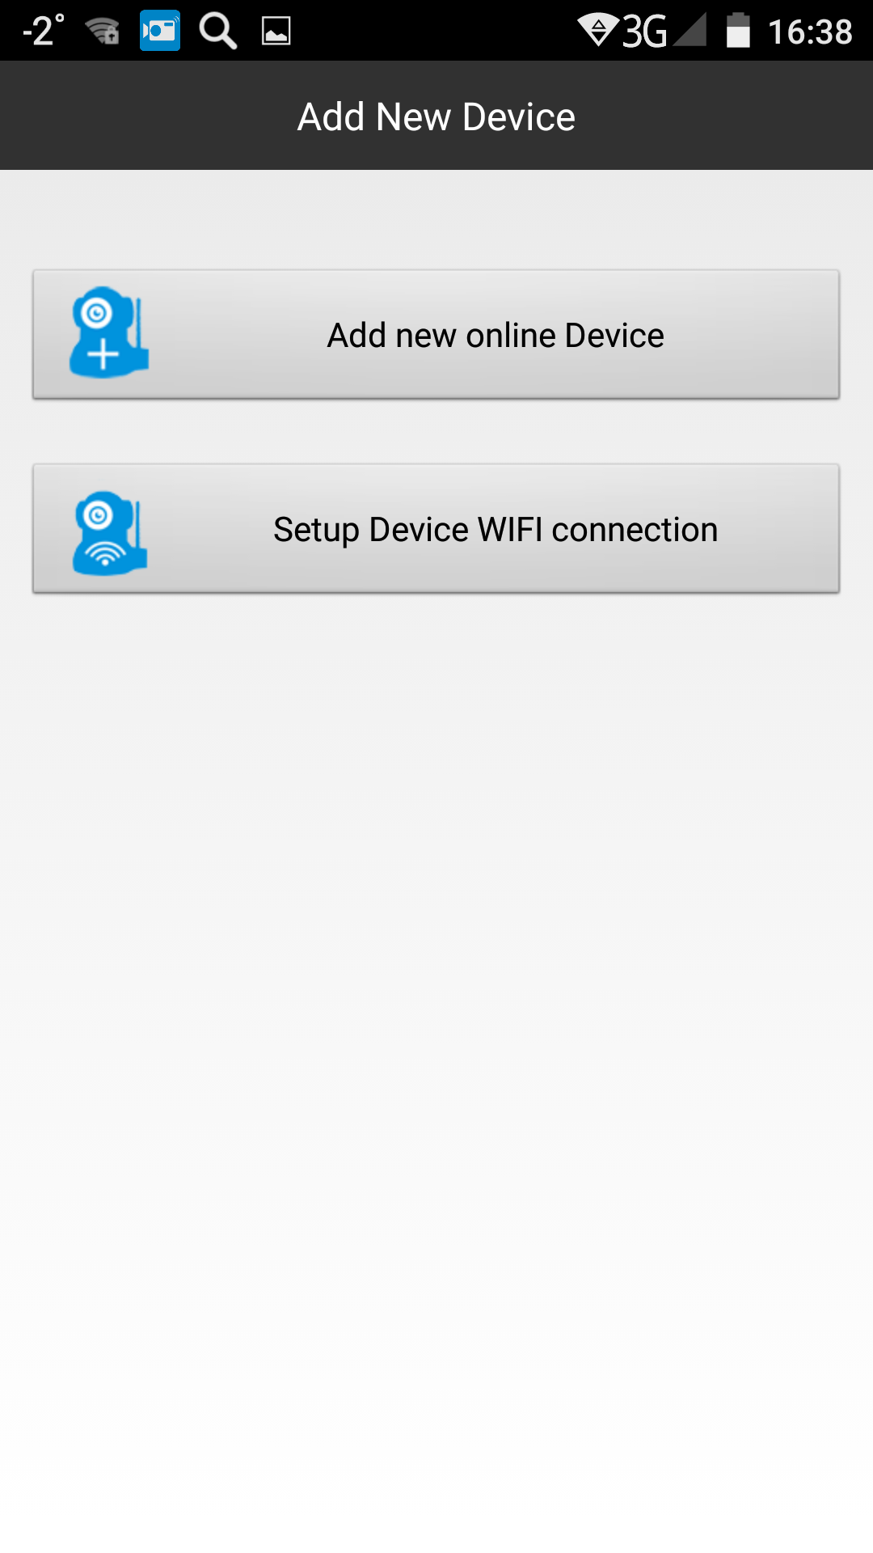Tap the -2° temperature indicator
This screenshot has width=873, height=1553.
43,31
